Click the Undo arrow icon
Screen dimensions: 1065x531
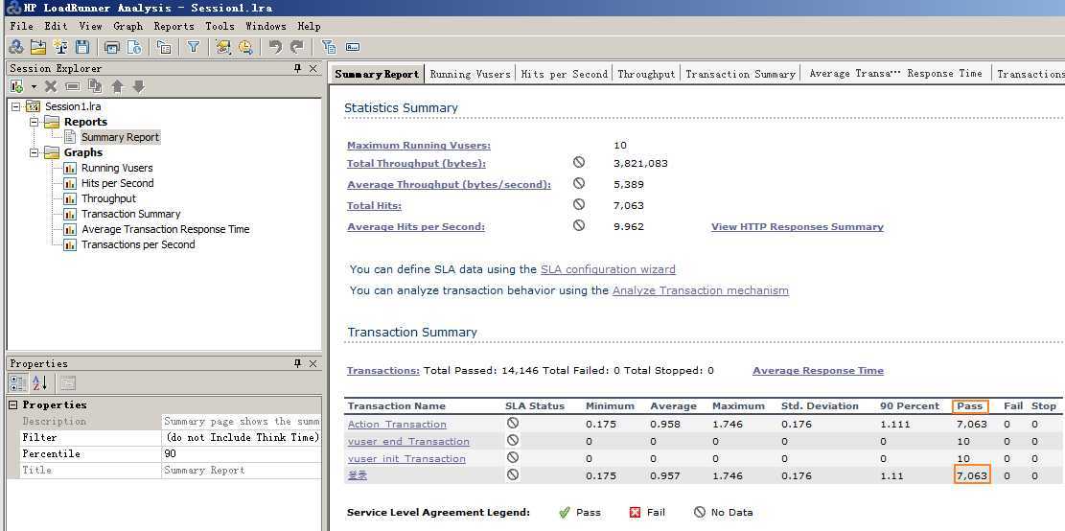[x=275, y=47]
